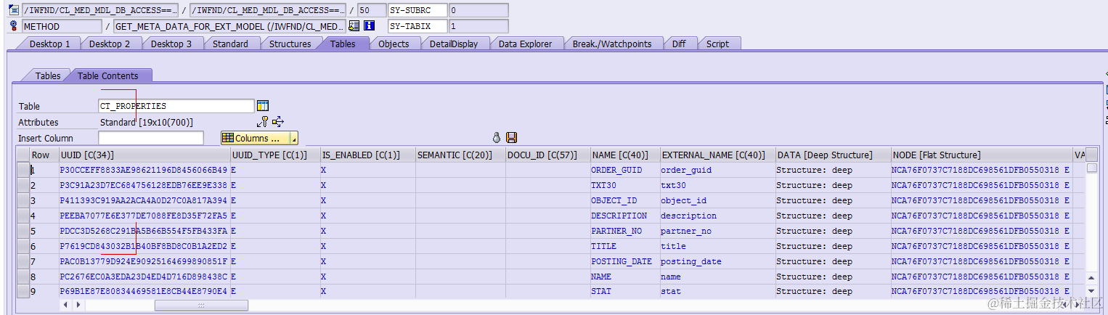Viewport: 1108px width, 315px height.
Task: Switch to the inner Tables sub-tab
Action: click(48, 75)
